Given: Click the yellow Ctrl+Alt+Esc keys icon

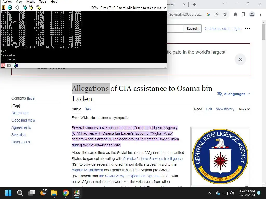Looking at the screenshot, I should (x=31, y=8).
